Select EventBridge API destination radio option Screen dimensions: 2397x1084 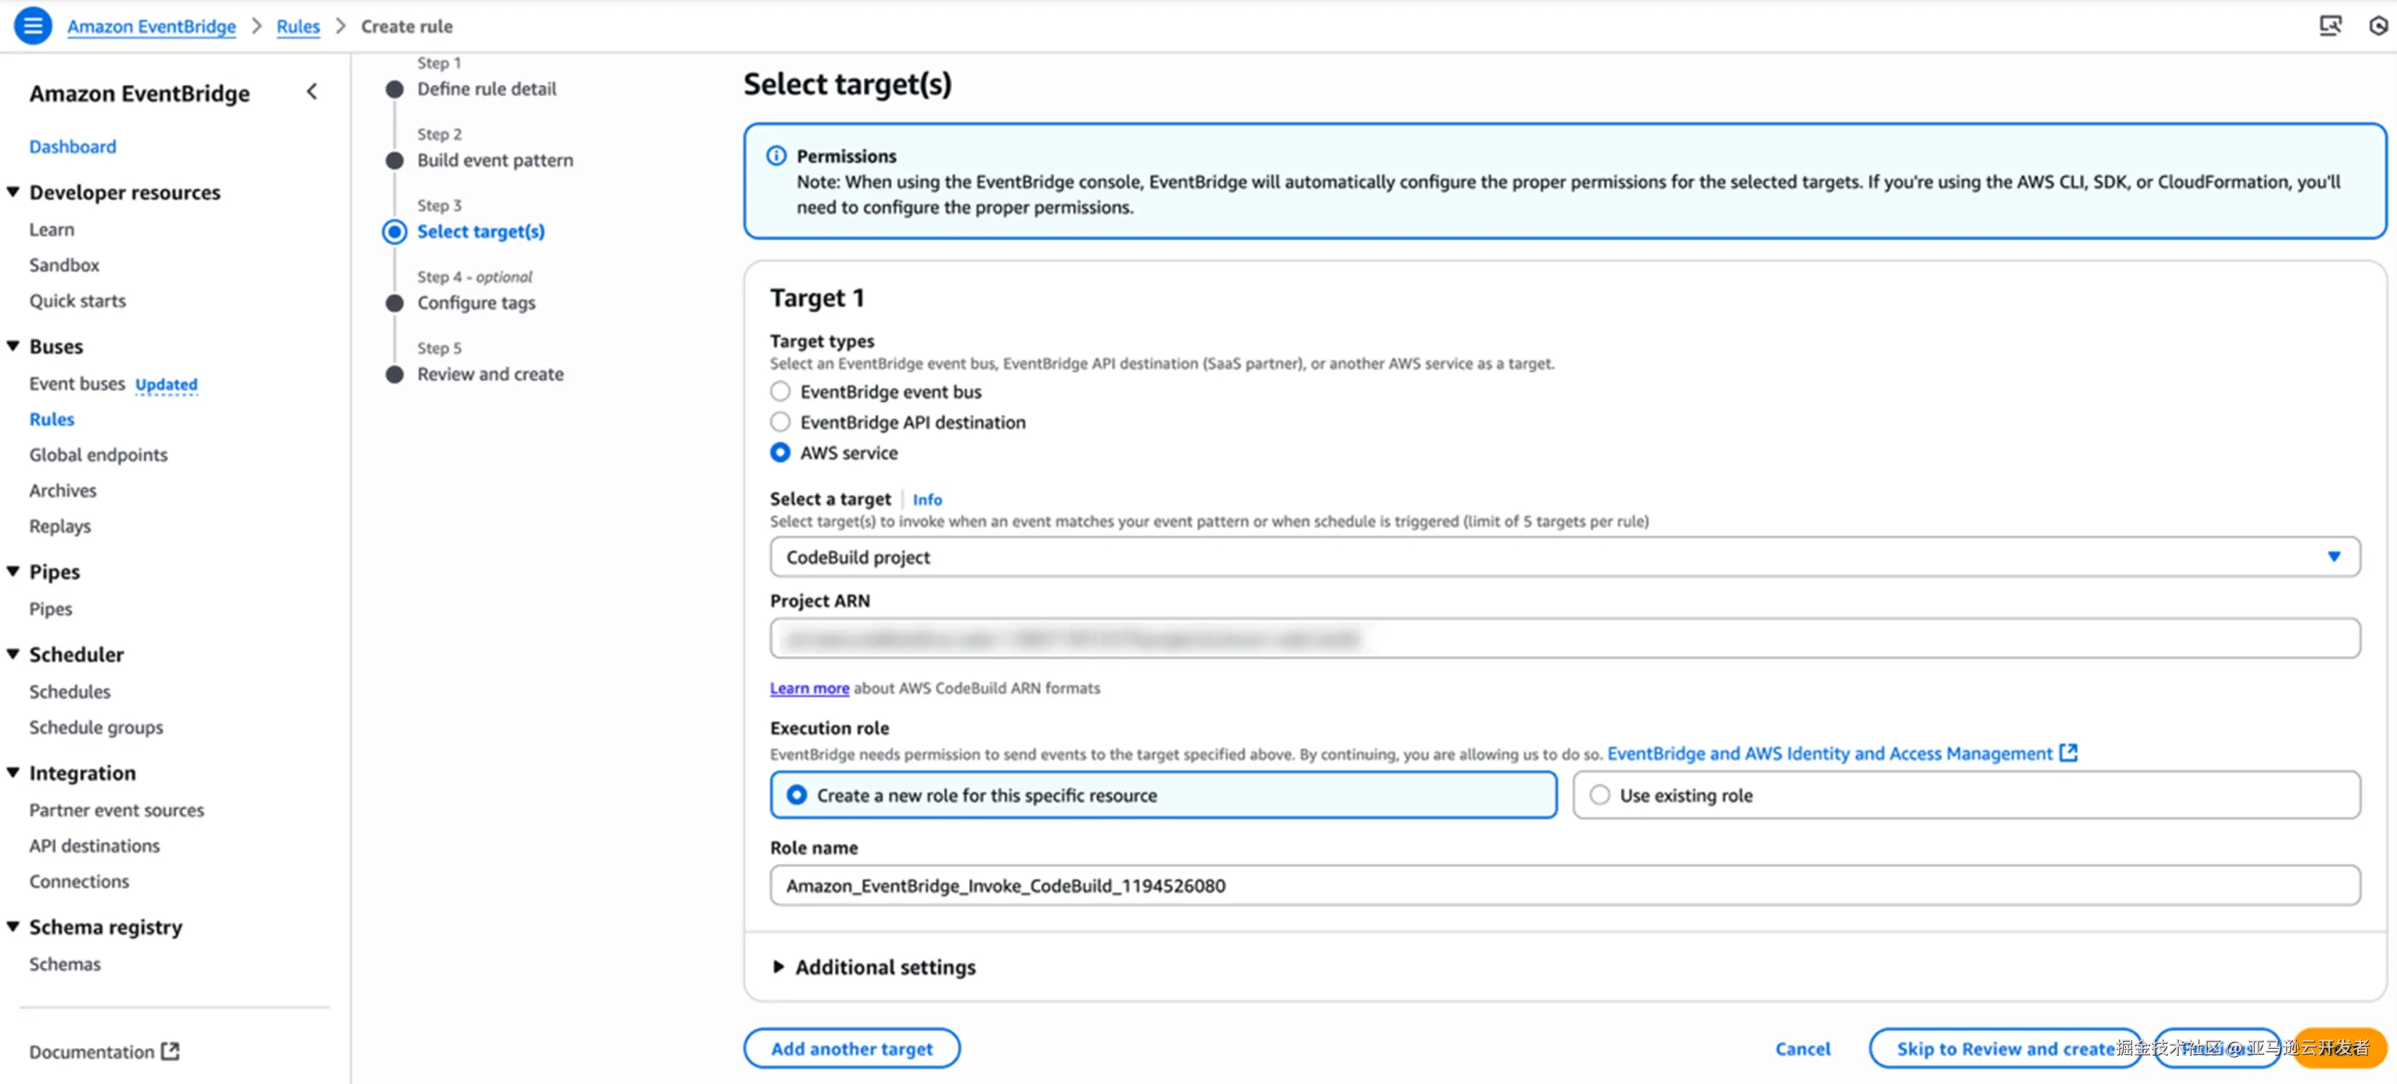(780, 422)
